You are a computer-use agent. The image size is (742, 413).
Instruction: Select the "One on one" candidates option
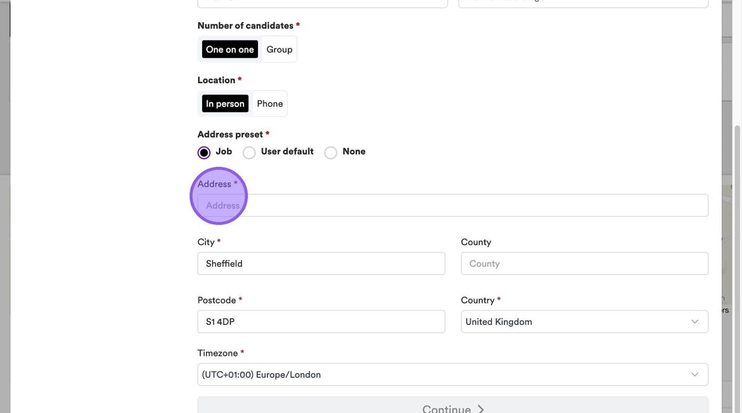pyautogui.click(x=230, y=50)
